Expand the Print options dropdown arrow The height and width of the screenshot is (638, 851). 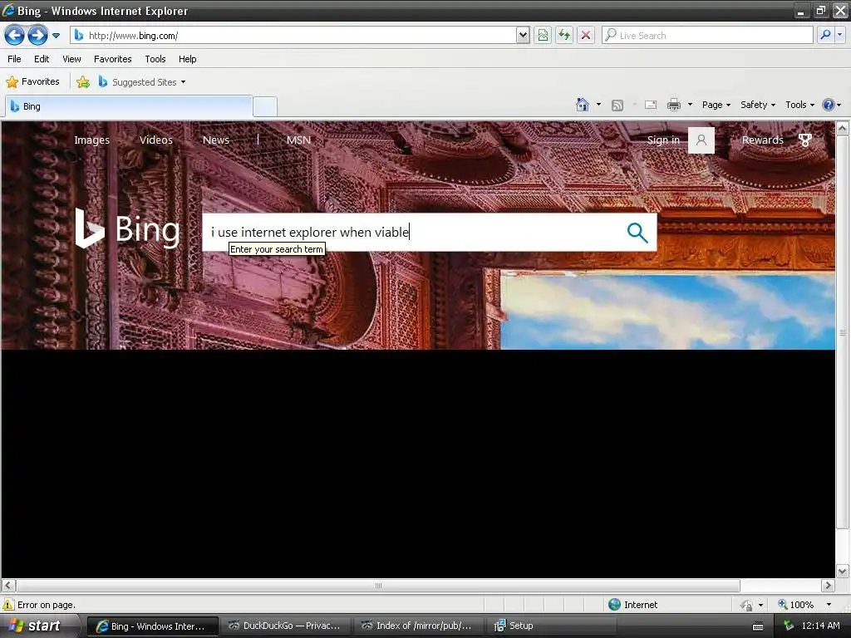coord(690,105)
